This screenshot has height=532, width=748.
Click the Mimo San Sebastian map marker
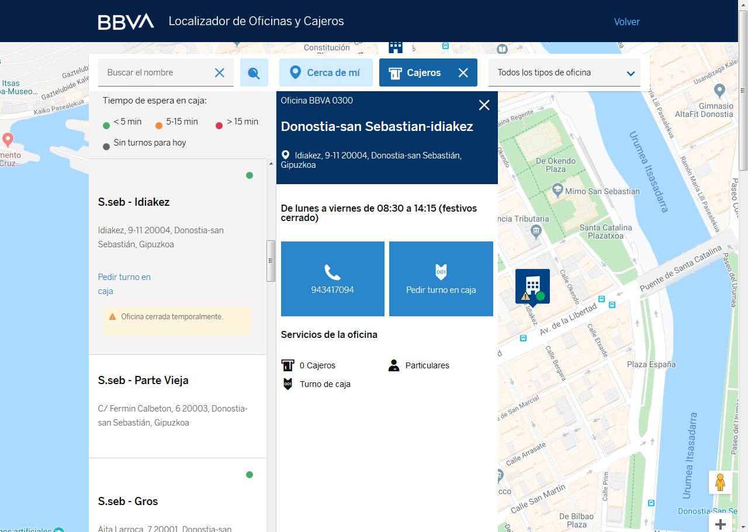tap(558, 190)
